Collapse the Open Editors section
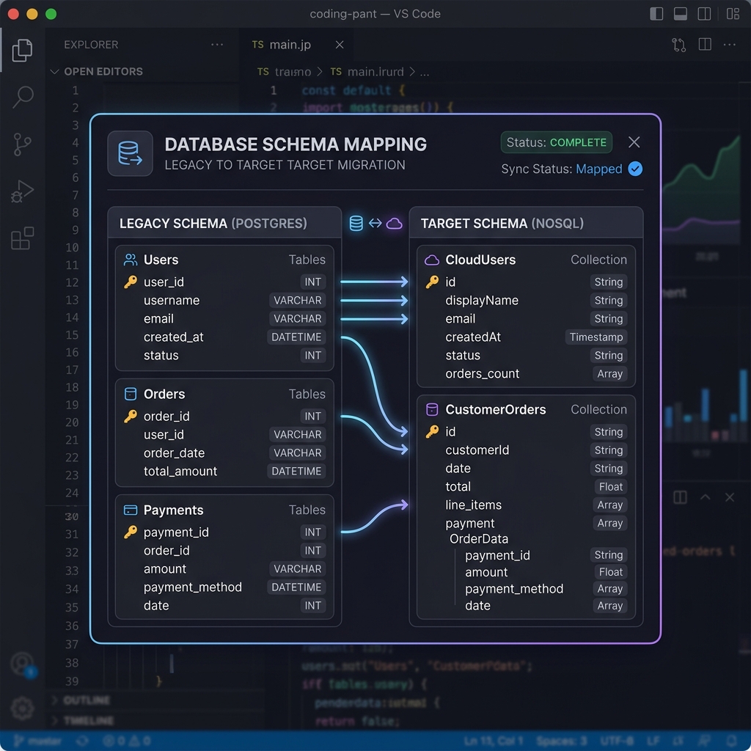Viewport: 751px width, 751px height. 54,71
